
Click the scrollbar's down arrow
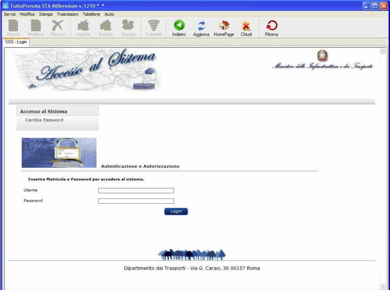[x=383, y=286]
